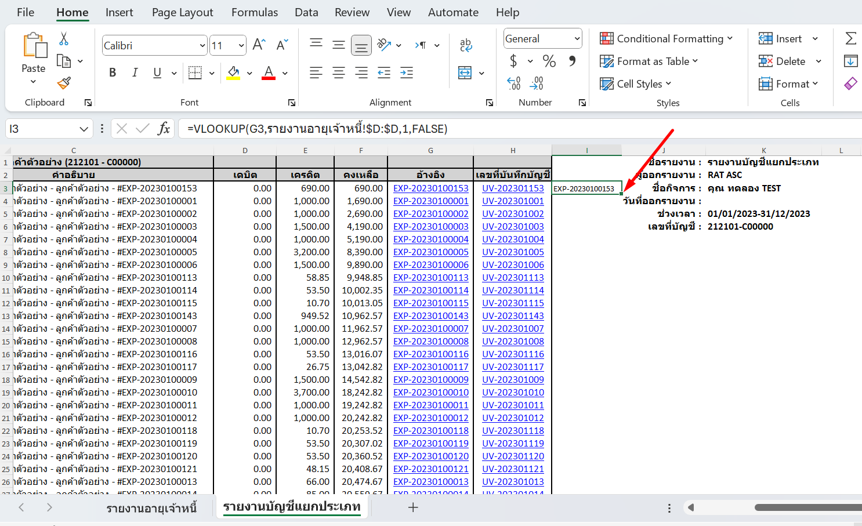The height and width of the screenshot is (526, 862).
Task: Switch to the Insert tab
Action: [x=119, y=12]
